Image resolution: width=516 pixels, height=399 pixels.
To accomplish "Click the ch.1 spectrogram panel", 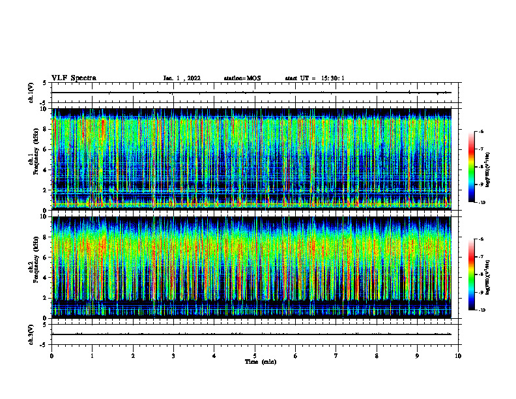I will pyautogui.click(x=251, y=159).
